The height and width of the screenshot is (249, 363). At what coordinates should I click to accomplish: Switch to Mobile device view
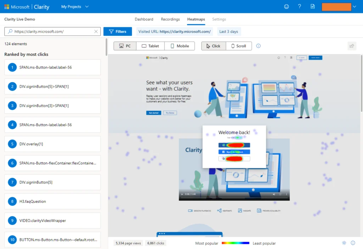tap(180, 46)
